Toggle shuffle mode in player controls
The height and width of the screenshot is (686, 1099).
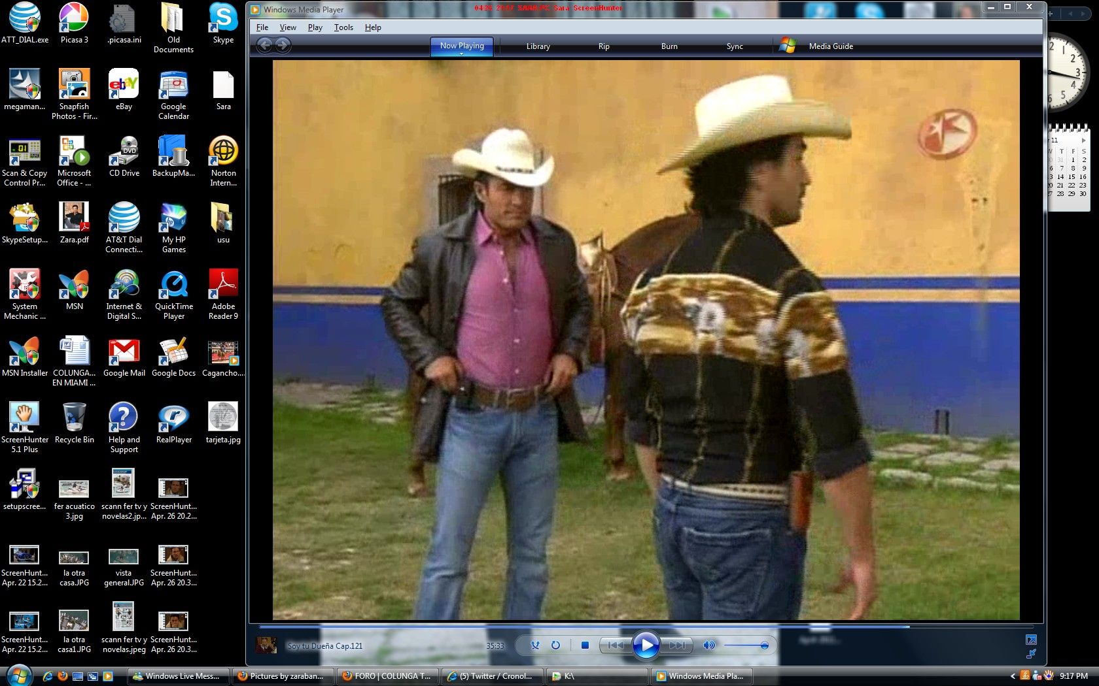click(x=535, y=645)
